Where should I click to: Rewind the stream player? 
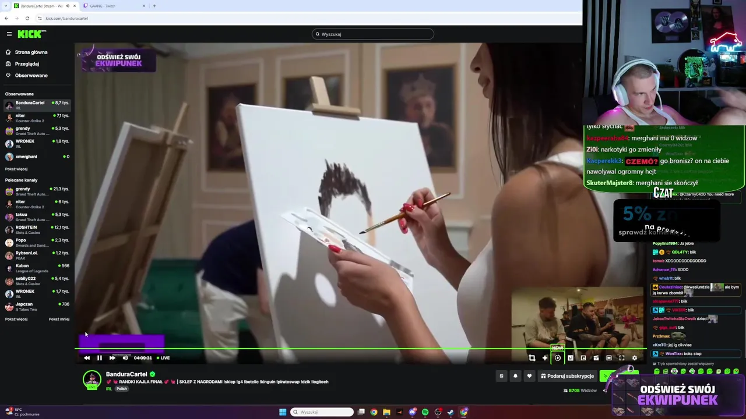pos(87,358)
